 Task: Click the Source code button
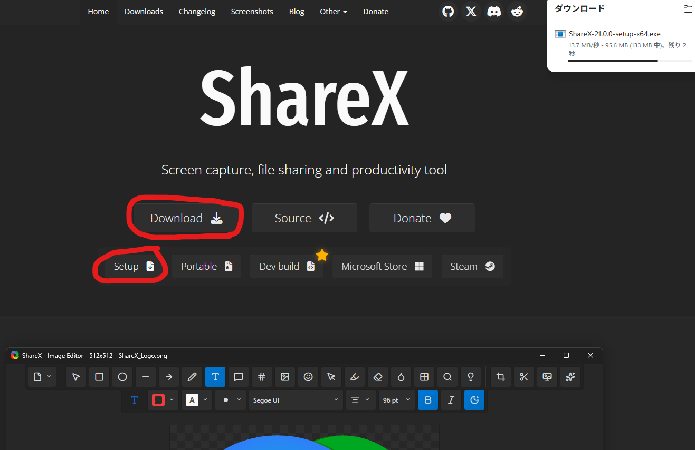pos(304,218)
